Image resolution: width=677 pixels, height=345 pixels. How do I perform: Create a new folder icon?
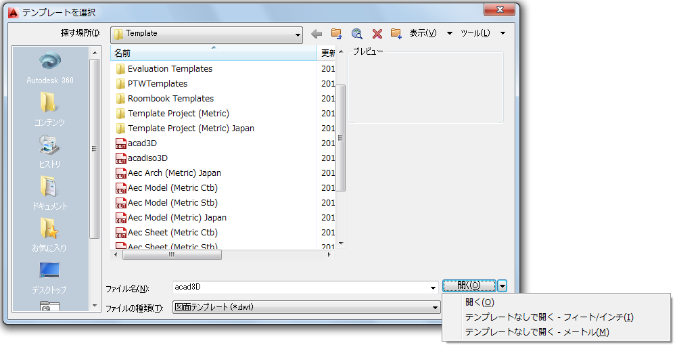coord(396,34)
